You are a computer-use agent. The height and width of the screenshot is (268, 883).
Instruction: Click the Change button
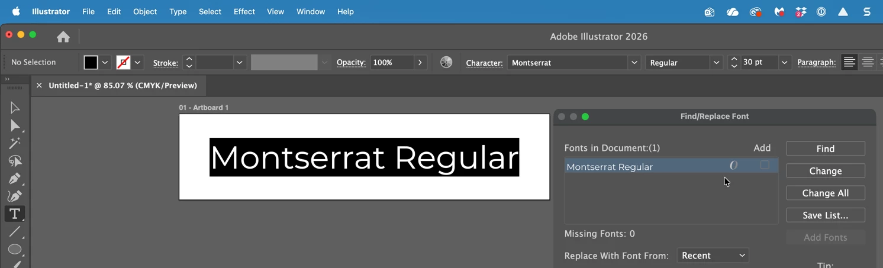[x=826, y=171]
